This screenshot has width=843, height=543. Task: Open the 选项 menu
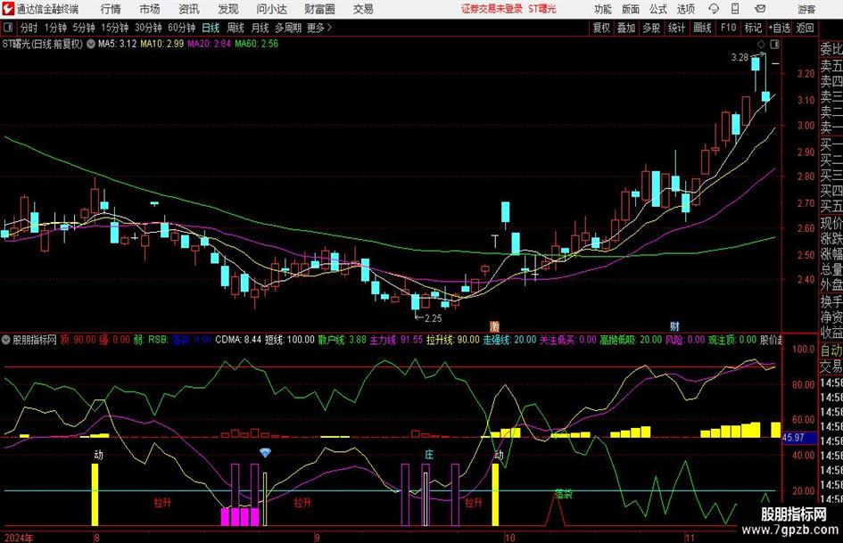tap(685, 9)
